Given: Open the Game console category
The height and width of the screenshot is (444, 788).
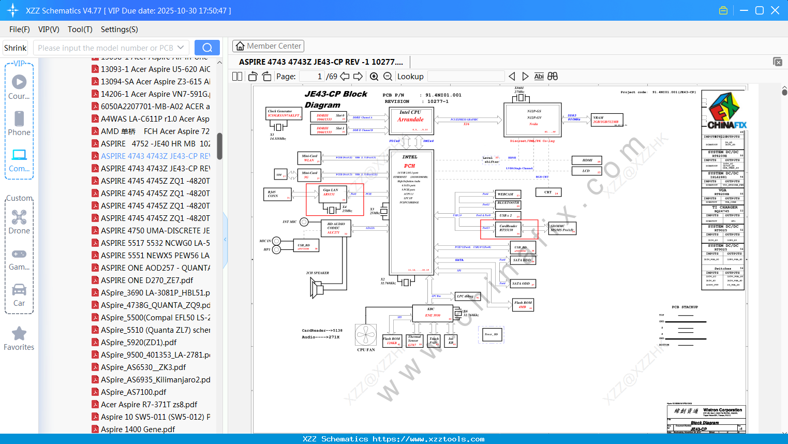Looking at the screenshot, I should (19, 259).
